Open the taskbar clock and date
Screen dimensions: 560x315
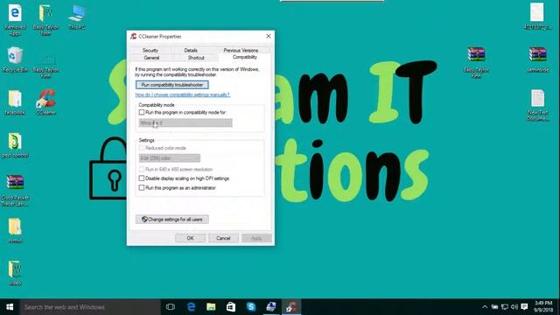pos(543,307)
